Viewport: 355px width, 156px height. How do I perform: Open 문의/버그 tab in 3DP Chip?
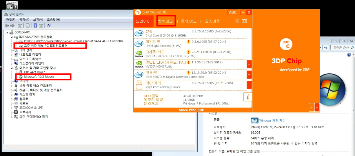point(189,21)
